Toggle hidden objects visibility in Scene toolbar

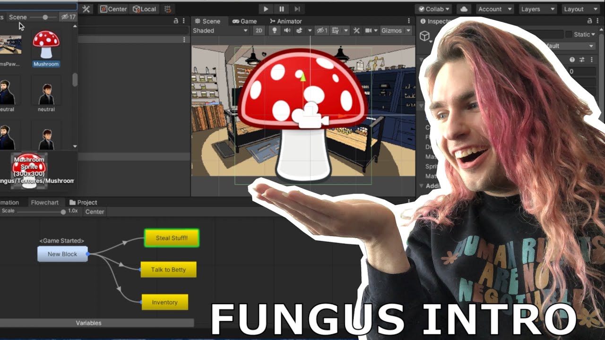(322, 30)
